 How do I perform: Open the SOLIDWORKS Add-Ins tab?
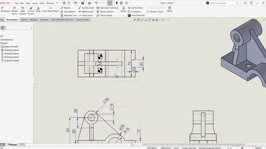click(x=62, y=19)
